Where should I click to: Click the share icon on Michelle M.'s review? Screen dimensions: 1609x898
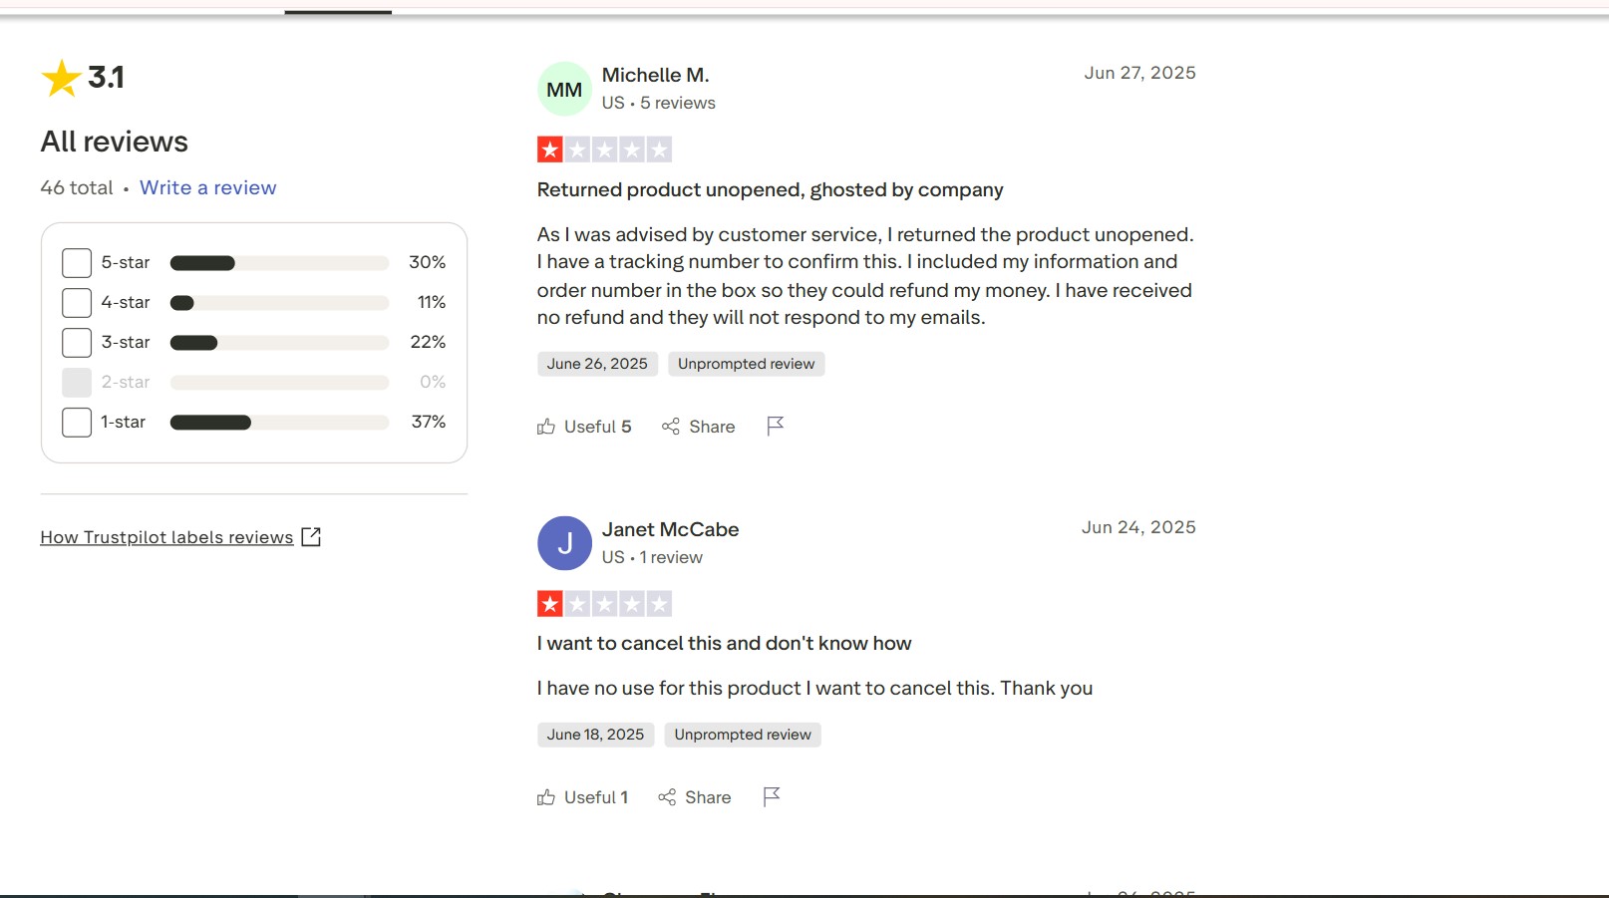pos(671,427)
